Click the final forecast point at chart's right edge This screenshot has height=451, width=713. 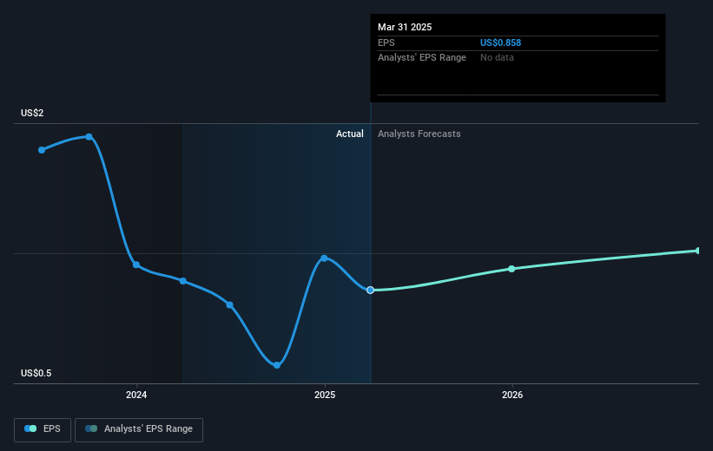tap(698, 251)
